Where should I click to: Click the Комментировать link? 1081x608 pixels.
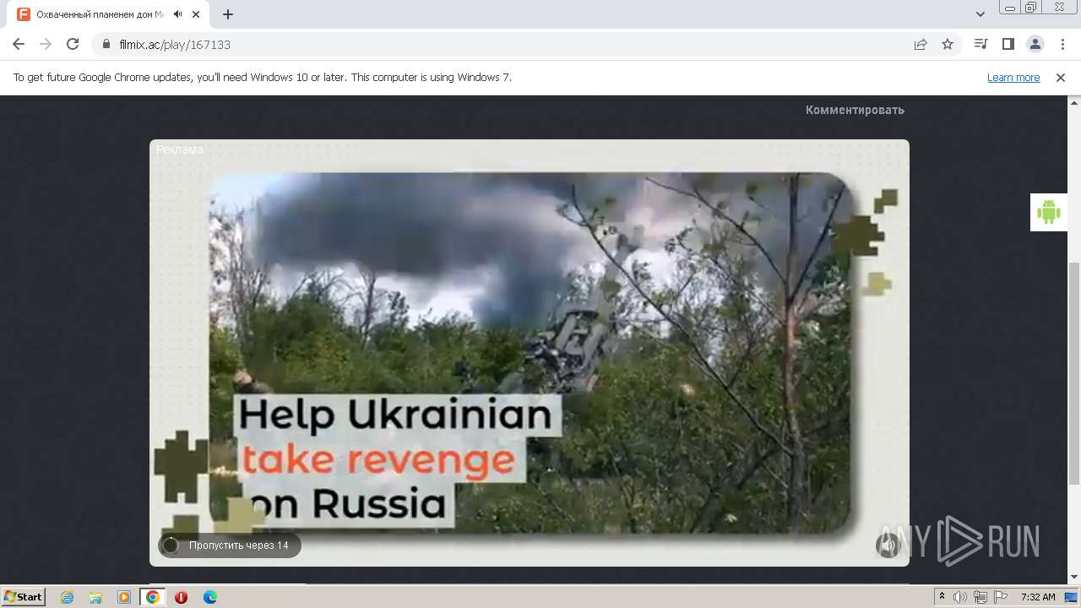click(x=855, y=110)
